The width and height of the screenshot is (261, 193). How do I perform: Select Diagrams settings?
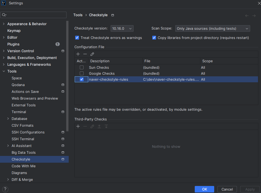click(19, 173)
